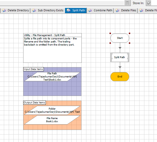
Task: Open the Sub Directory Exists tab
Action: 50,11
